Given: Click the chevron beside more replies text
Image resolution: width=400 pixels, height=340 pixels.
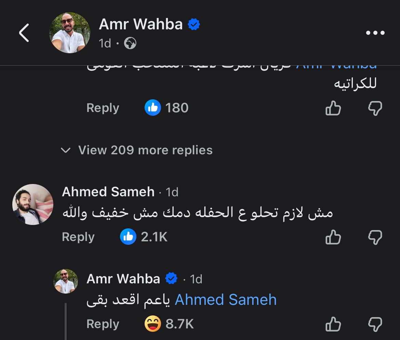Looking at the screenshot, I should [65, 150].
